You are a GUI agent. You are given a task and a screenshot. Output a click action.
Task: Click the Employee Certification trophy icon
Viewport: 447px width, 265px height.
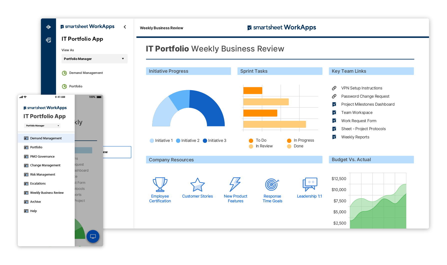(x=160, y=185)
